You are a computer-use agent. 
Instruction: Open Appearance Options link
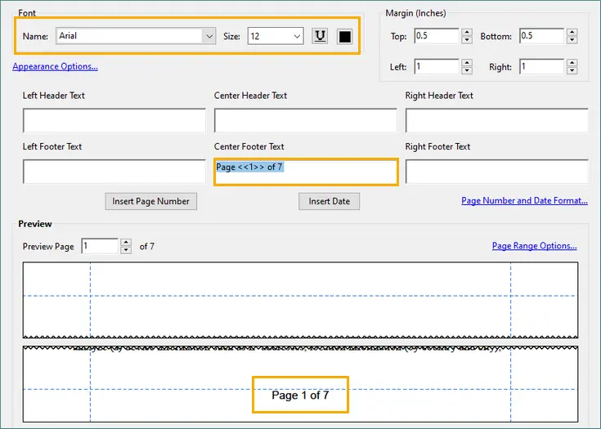[55, 66]
